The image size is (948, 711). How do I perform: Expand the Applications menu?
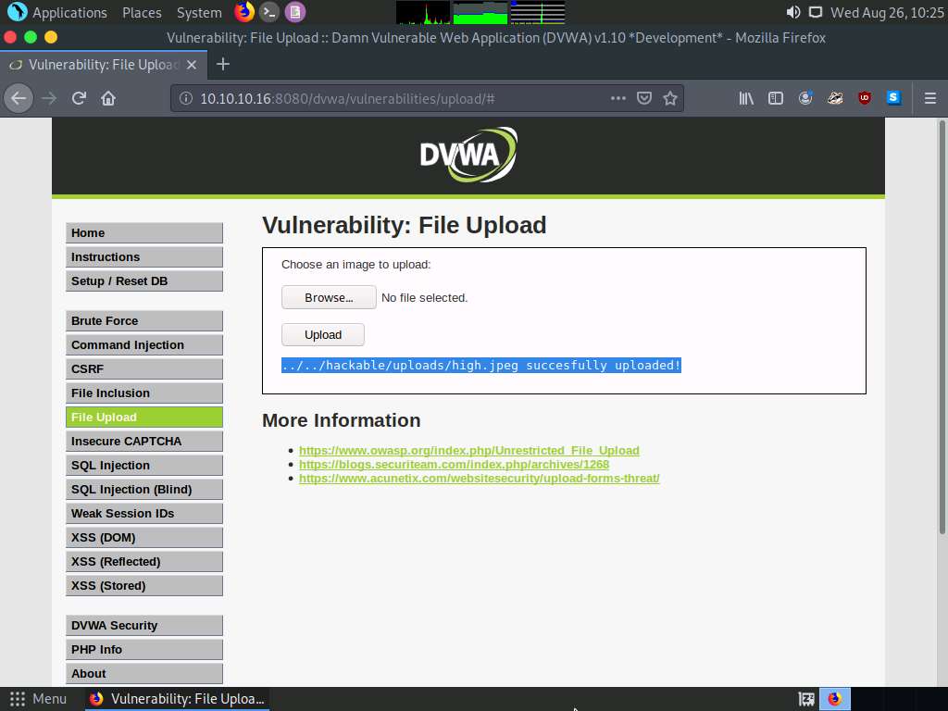pos(59,13)
